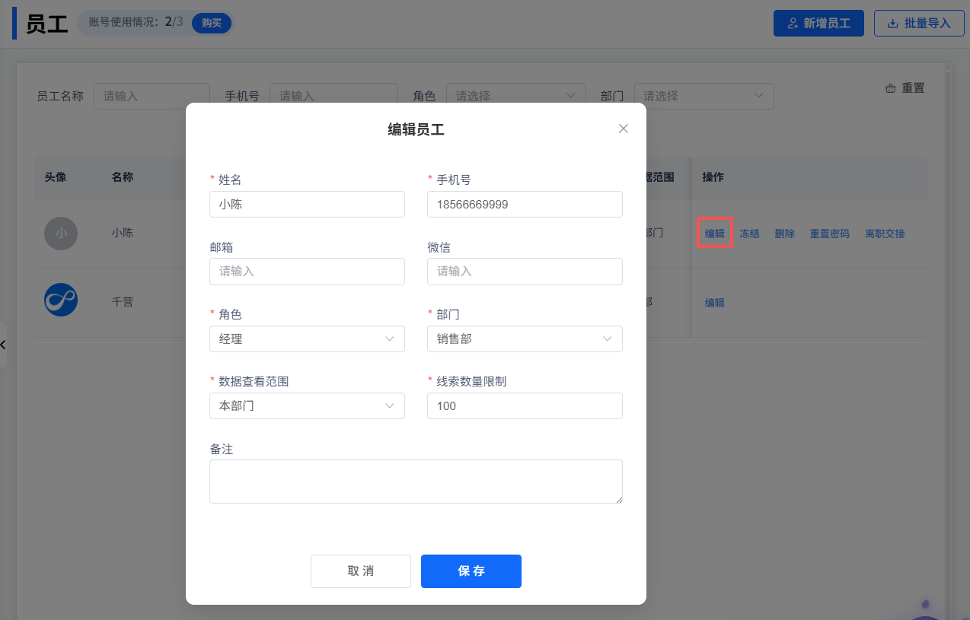Click 离职交接 link in 小陈's row
Viewport: 970px width, 620px height.
tap(885, 234)
